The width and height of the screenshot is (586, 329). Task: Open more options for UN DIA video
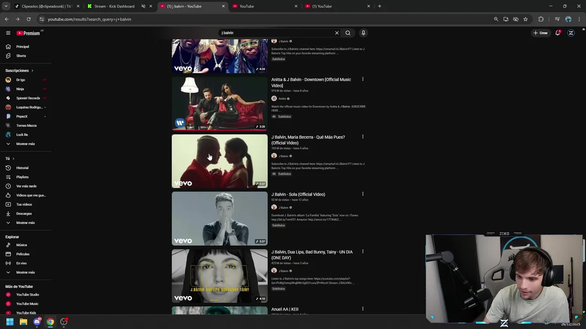363,251
